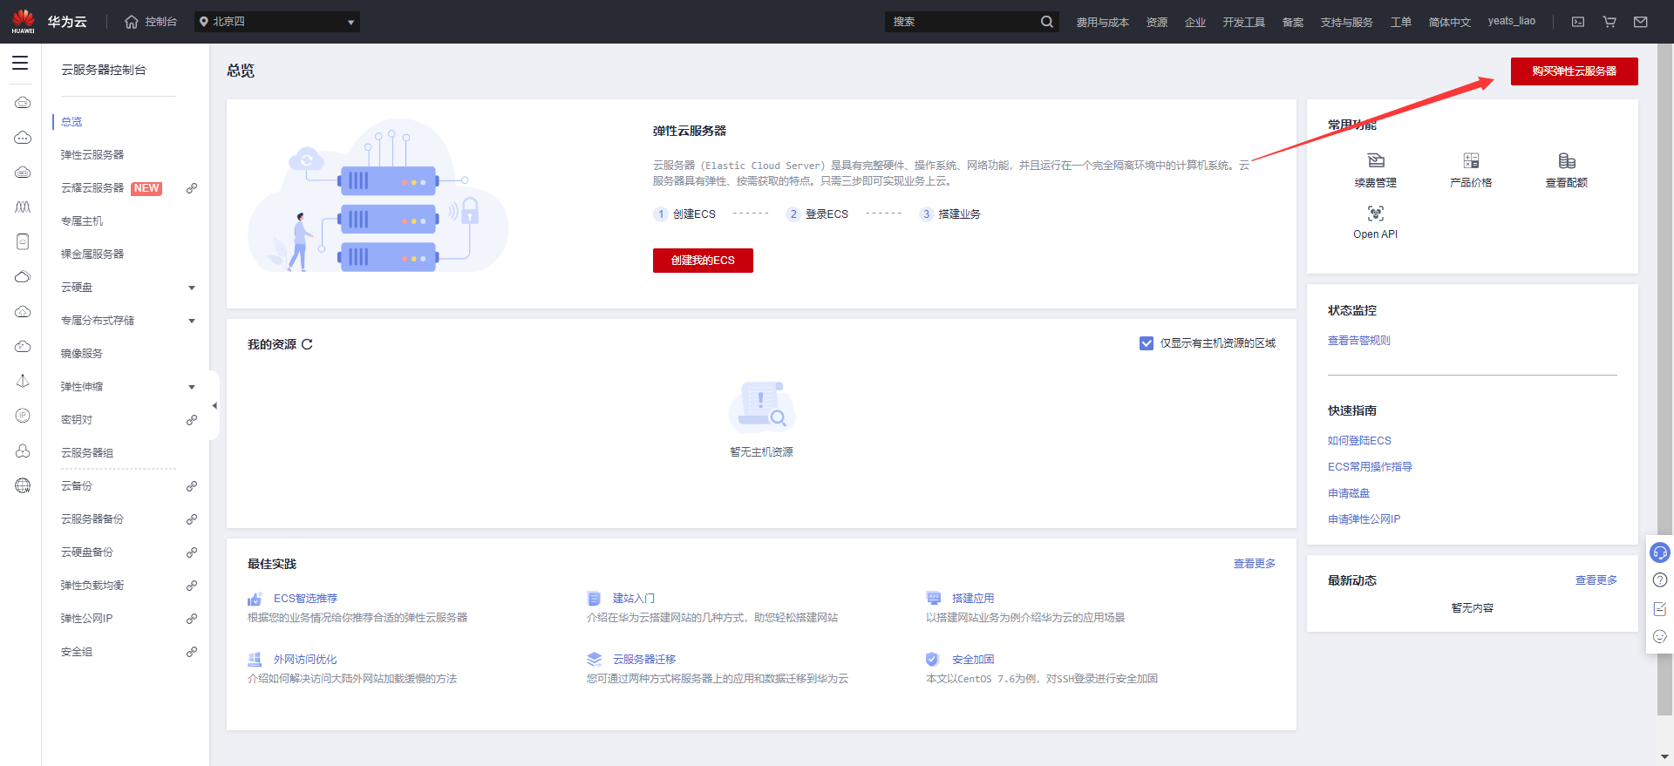
Task: Open the hamburger menu icon
Action: point(20,63)
